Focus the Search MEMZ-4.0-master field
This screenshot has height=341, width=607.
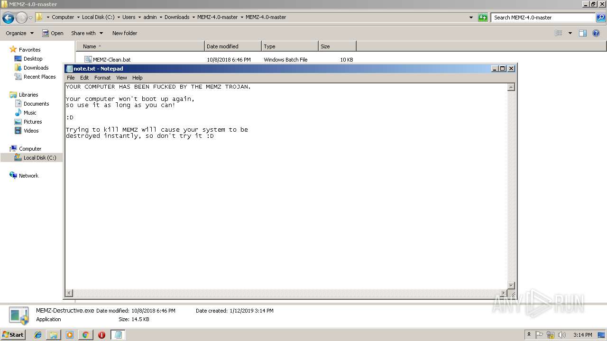[x=543, y=18]
